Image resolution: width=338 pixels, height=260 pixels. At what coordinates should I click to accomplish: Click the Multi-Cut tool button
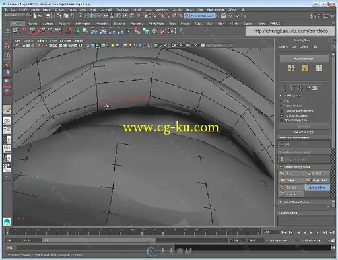click(x=317, y=174)
